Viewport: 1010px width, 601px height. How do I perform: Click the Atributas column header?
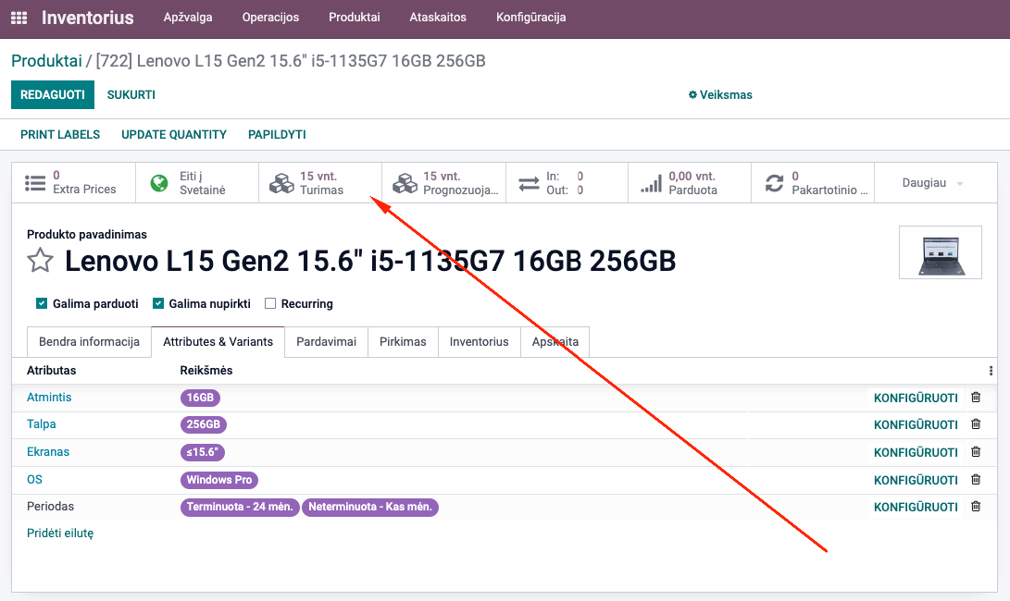52,371
